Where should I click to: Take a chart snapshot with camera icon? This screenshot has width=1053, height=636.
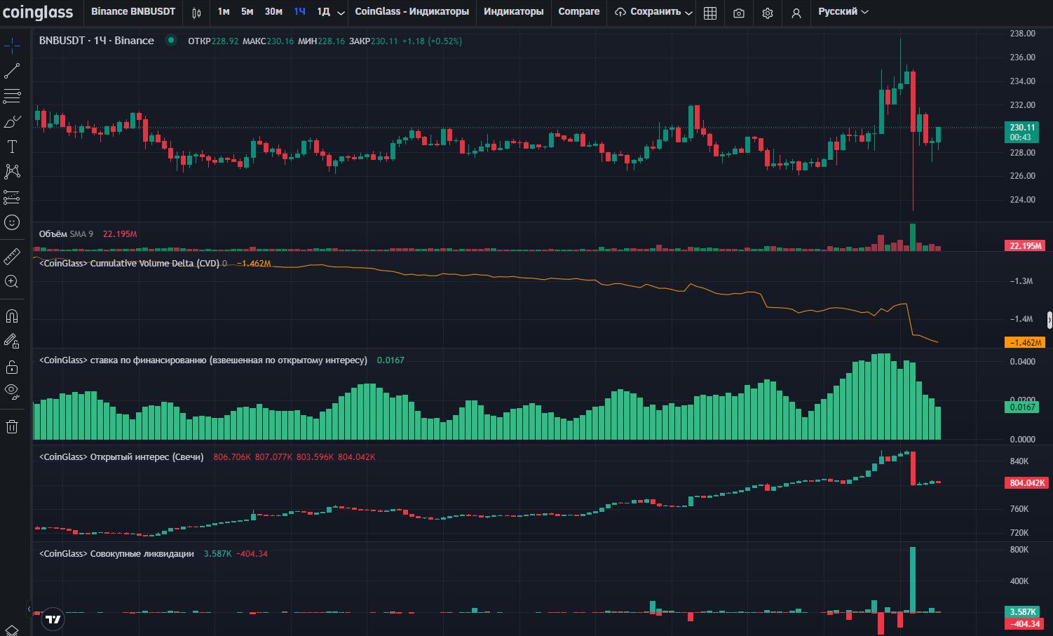739,13
